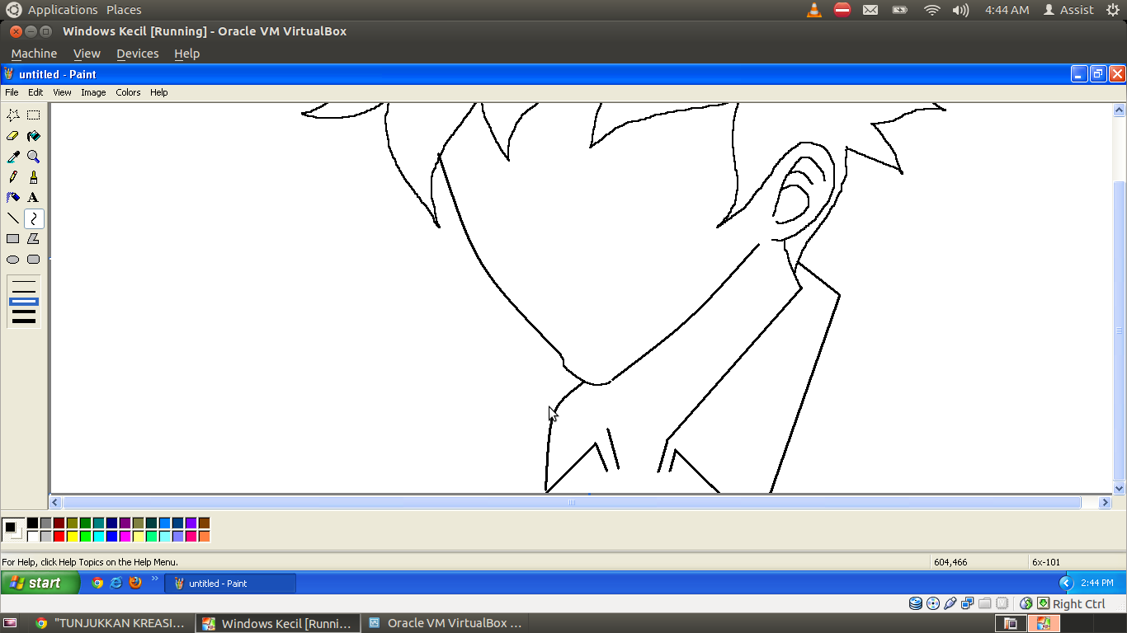Screen dimensions: 1127x633
Task: Click the VLC cone tray icon
Action: pyautogui.click(x=814, y=10)
